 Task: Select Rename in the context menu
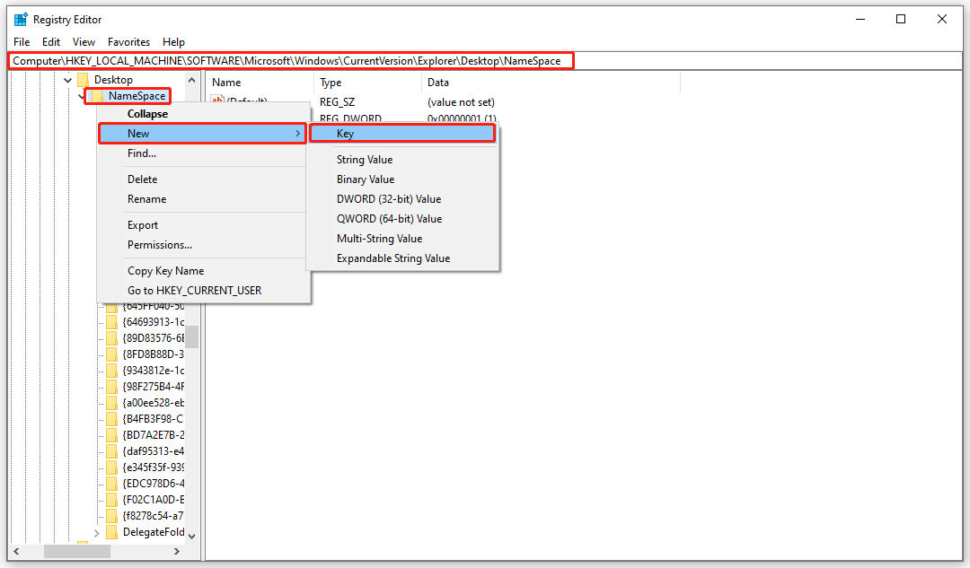(202, 199)
